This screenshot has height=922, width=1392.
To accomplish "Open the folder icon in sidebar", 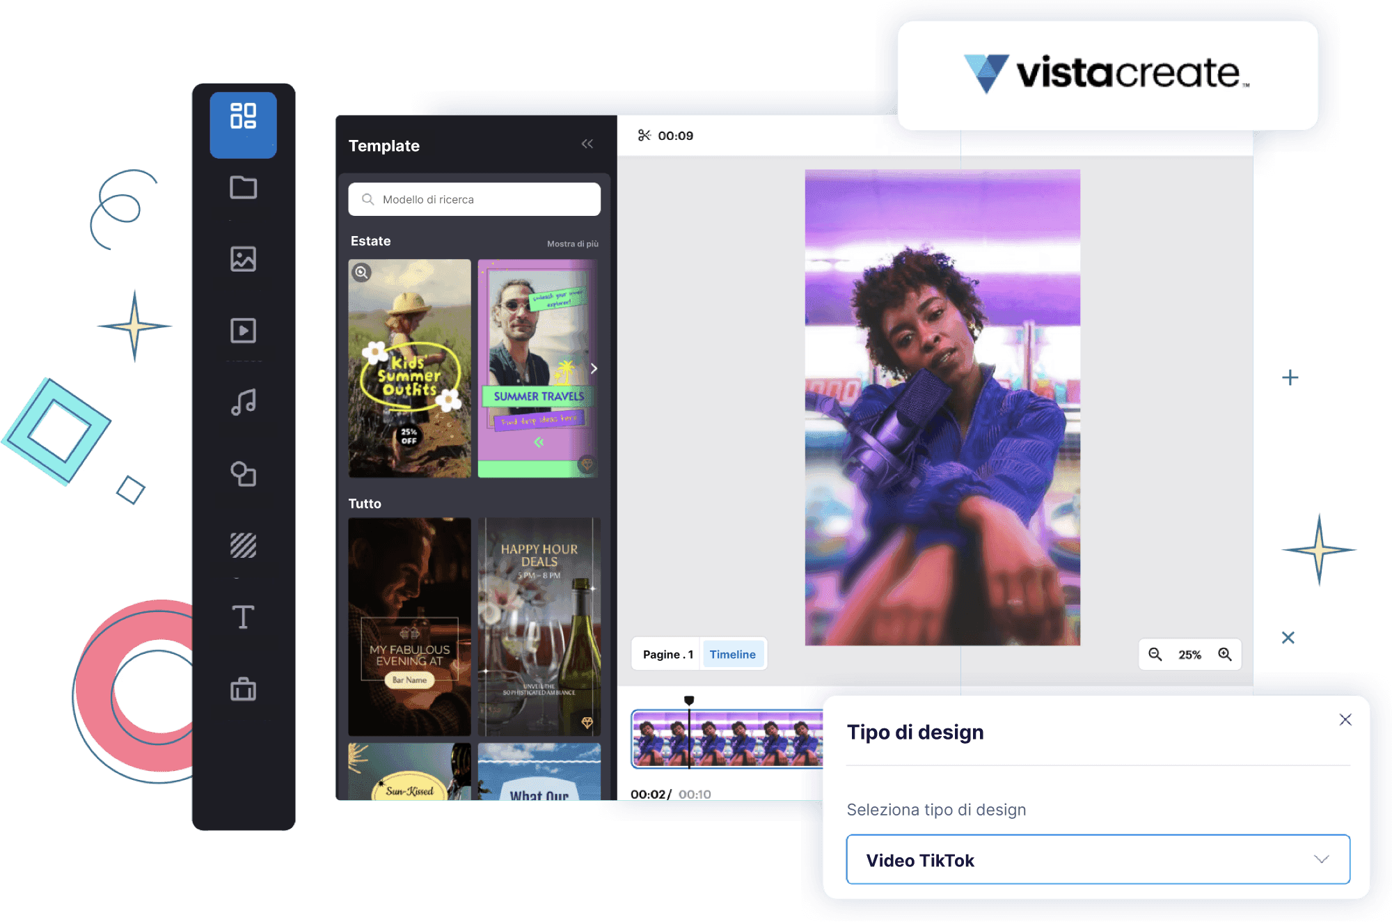I will [x=243, y=187].
